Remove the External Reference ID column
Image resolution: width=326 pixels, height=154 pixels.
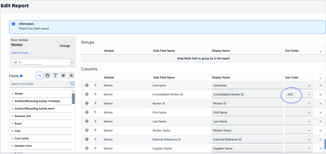(321, 140)
